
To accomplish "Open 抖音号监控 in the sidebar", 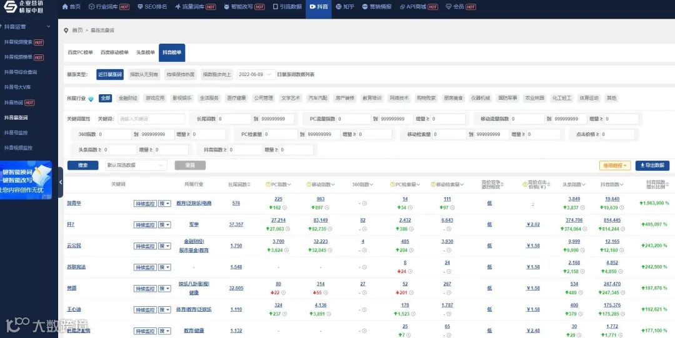I will (16, 132).
